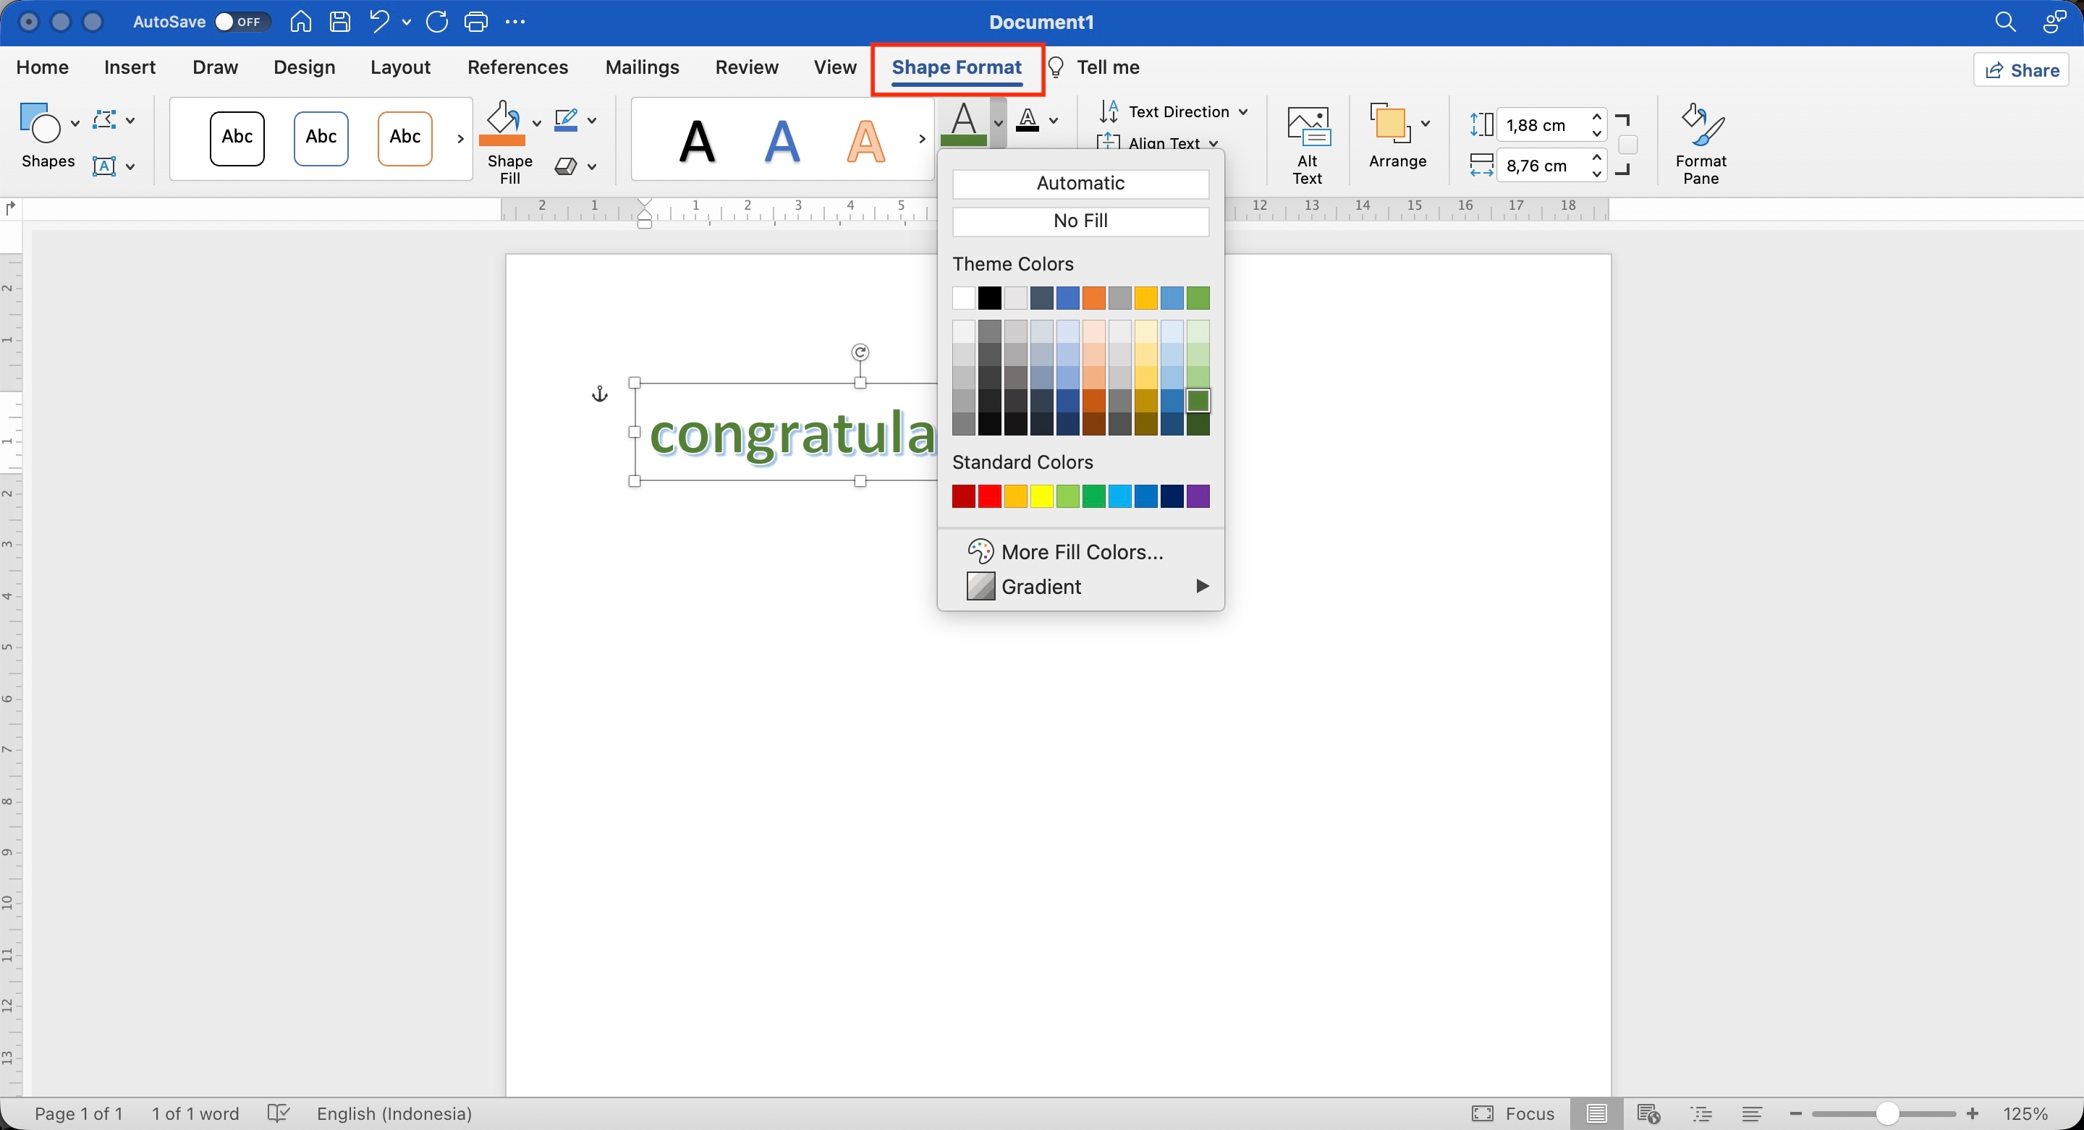Open the Shapes gallery icon
Viewport: 2084px width, 1130px height.
tap(40, 122)
